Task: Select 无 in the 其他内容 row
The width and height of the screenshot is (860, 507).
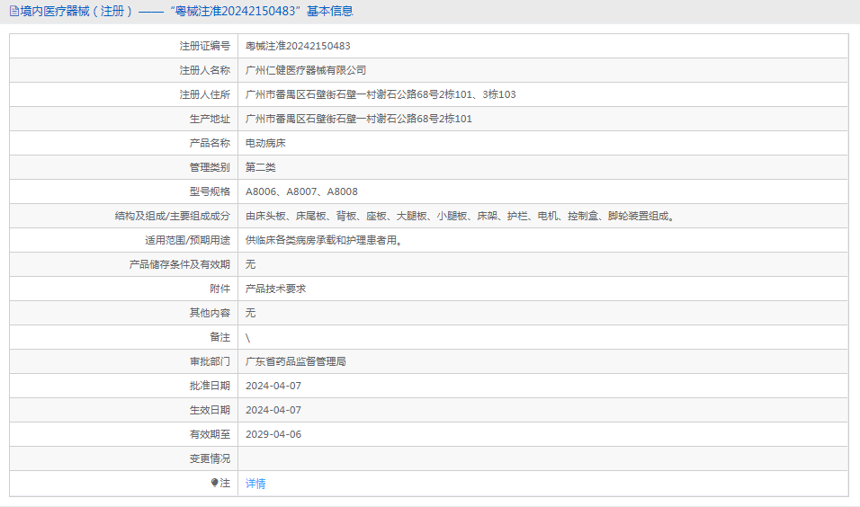Action: coord(251,313)
